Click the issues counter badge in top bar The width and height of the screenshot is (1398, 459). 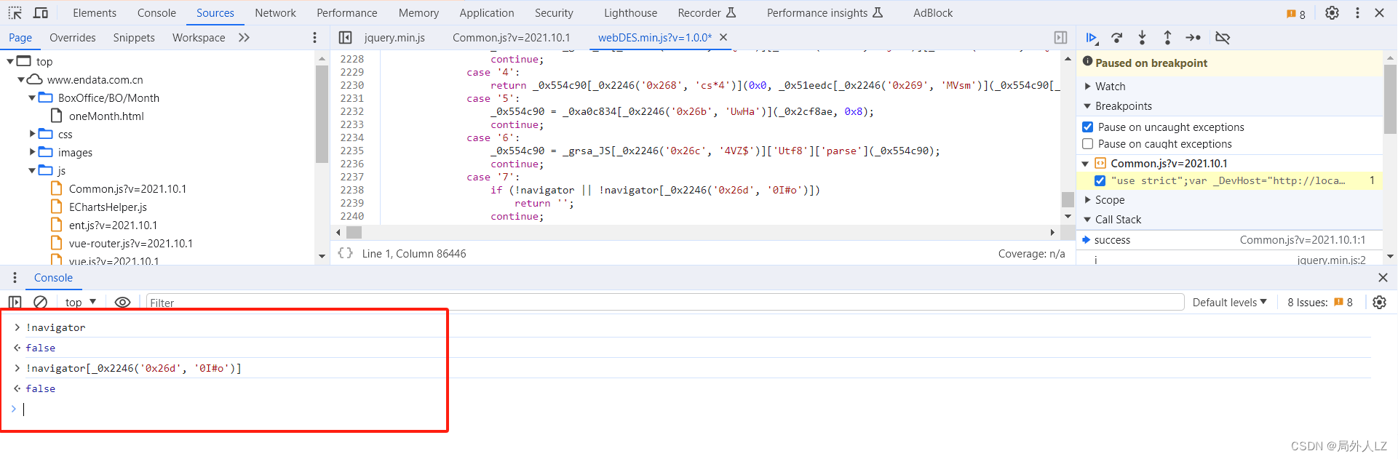tap(1296, 14)
